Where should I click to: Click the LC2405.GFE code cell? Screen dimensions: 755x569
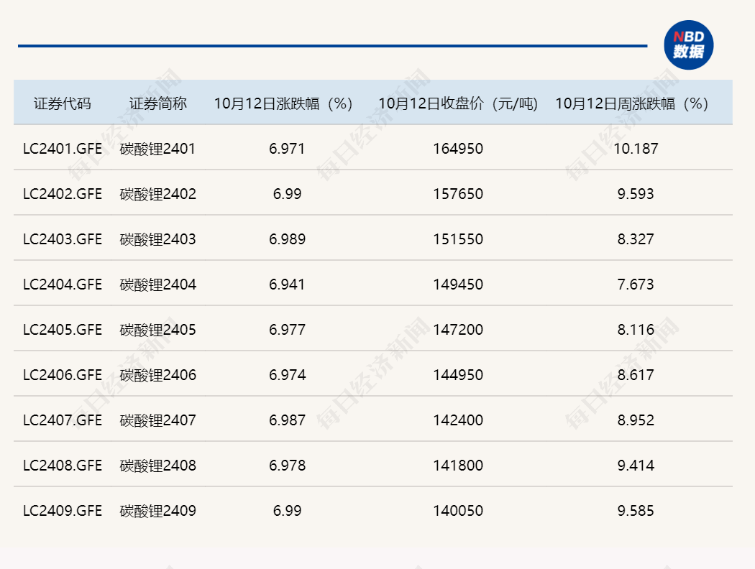click(63, 330)
